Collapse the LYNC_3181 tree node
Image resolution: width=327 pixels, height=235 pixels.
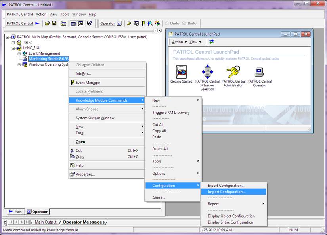point(13,48)
